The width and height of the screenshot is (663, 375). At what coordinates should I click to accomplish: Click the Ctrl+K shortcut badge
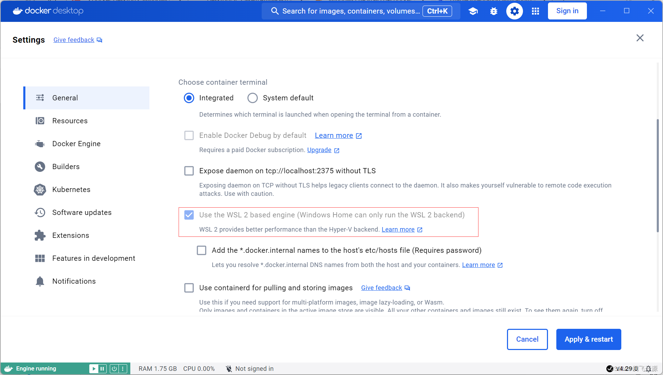[x=437, y=11]
